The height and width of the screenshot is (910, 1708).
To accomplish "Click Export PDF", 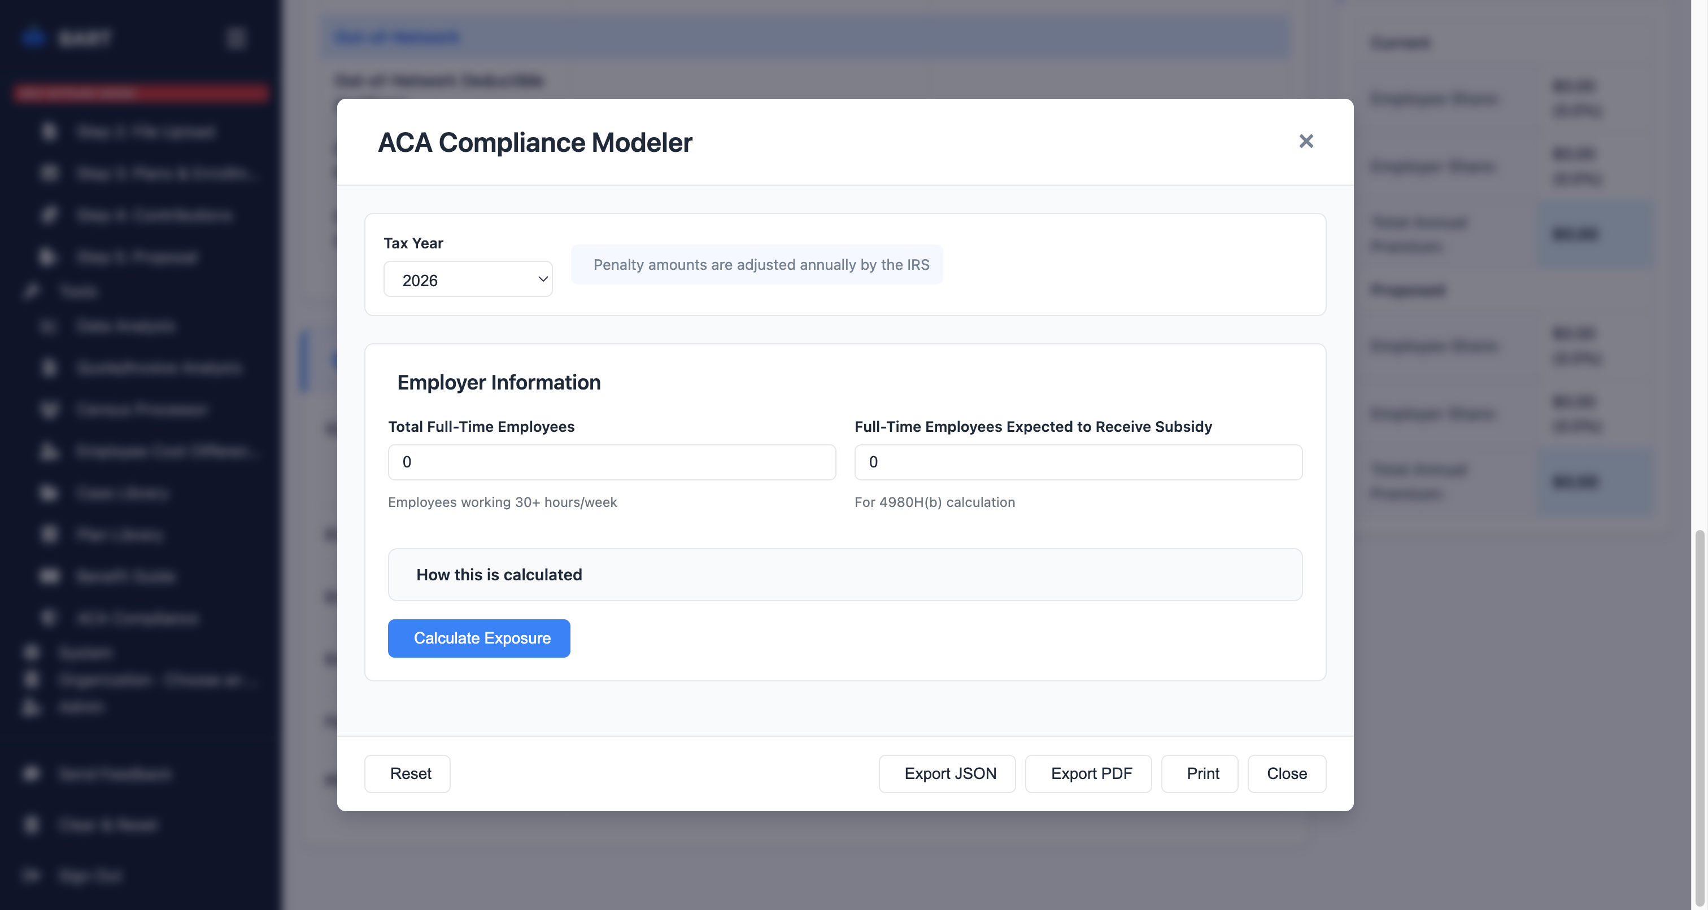I will [x=1087, y=773].
